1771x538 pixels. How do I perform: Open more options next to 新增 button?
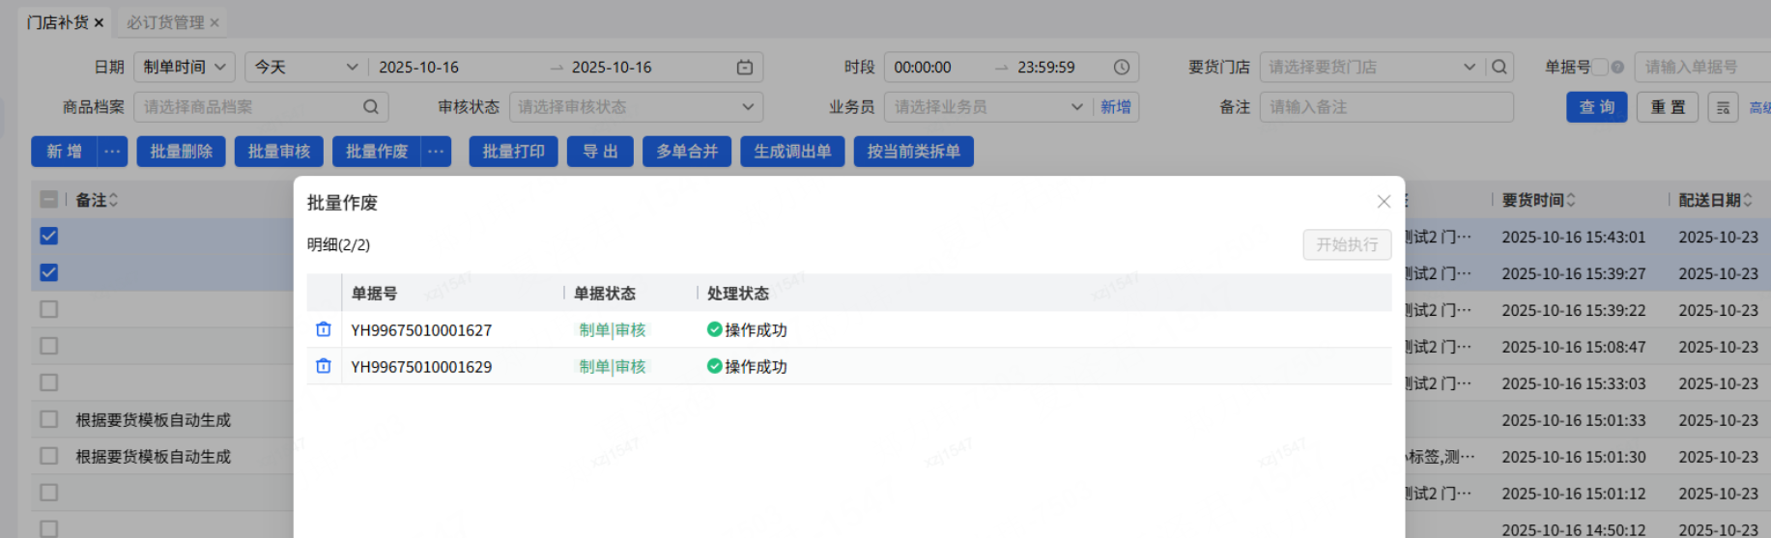(x=112, y=152)
